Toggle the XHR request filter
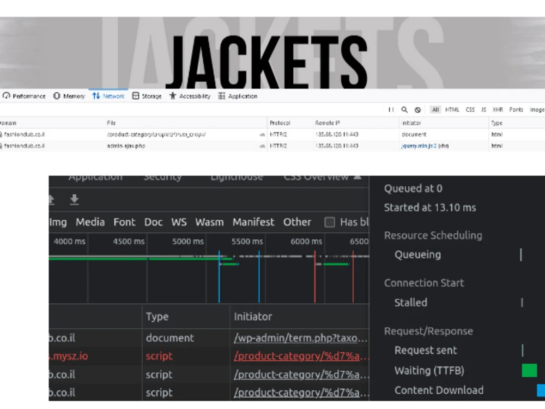The width and height of the screenshot is (545, 409). [x=498, y=110]
